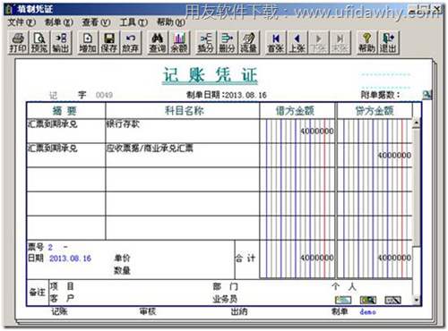Click the 贷方金额 column header
This screenshot has height=331, width=448.
(x=375, y=111)
